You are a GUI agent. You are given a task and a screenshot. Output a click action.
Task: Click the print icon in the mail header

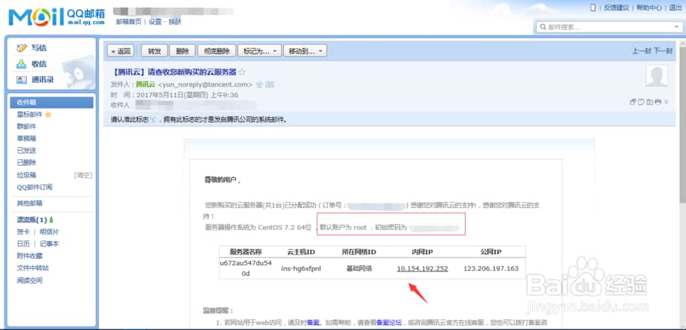pos(658,102)
